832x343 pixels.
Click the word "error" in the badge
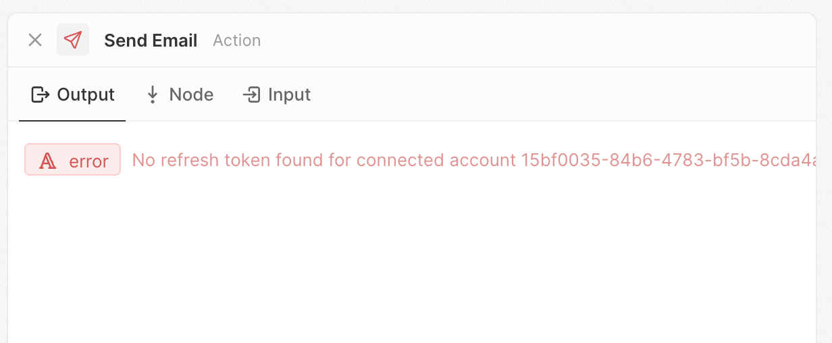click(x=88, y=161)
